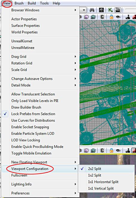Launch UnrealKismet from menu

pos(40,41)
